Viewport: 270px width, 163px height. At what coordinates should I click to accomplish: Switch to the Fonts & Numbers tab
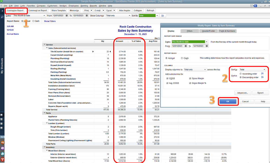(x=227, y=31)
